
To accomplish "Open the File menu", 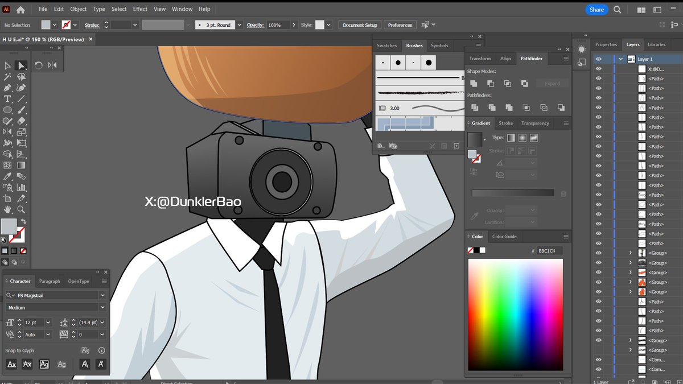I will coord(43,9).
